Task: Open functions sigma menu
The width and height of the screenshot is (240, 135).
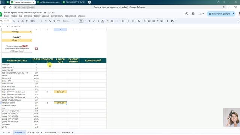Action: click(x=167, y=21)
